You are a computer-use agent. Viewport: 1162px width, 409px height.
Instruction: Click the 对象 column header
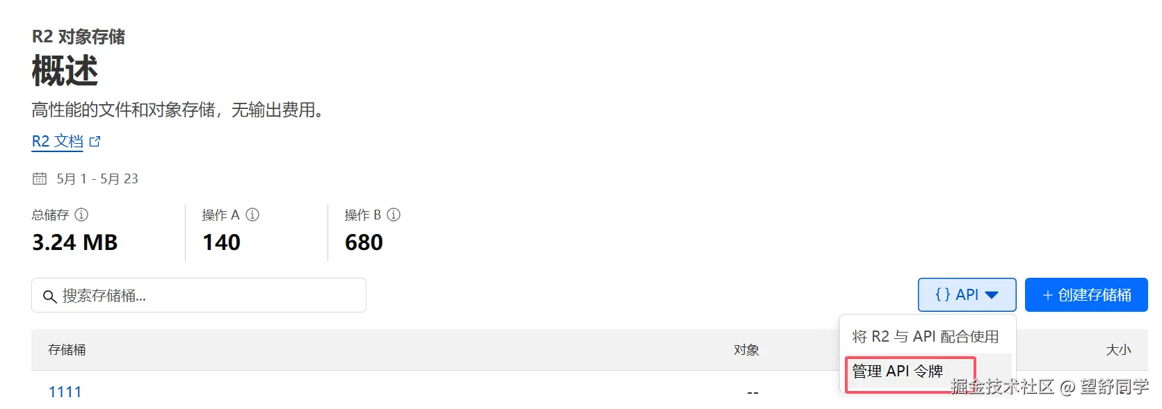click(x=746, y=350)
